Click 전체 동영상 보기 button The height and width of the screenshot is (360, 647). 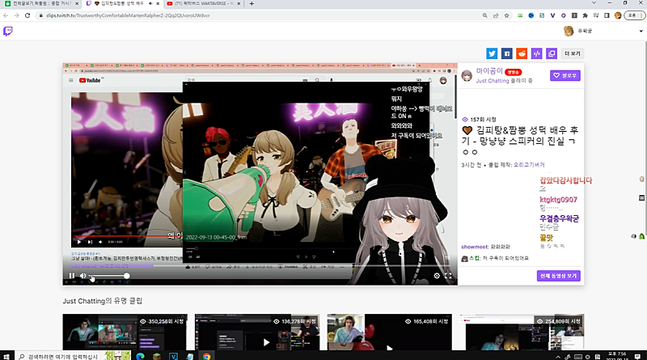coord(558,276)
